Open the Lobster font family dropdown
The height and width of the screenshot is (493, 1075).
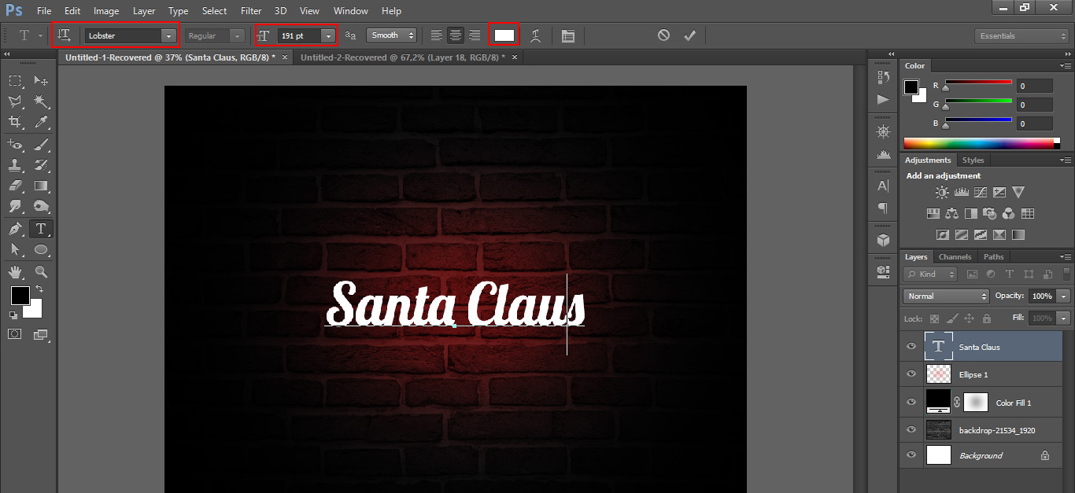168,36
